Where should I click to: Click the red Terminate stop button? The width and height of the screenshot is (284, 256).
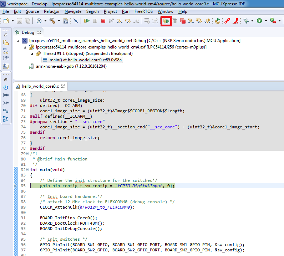103,21
